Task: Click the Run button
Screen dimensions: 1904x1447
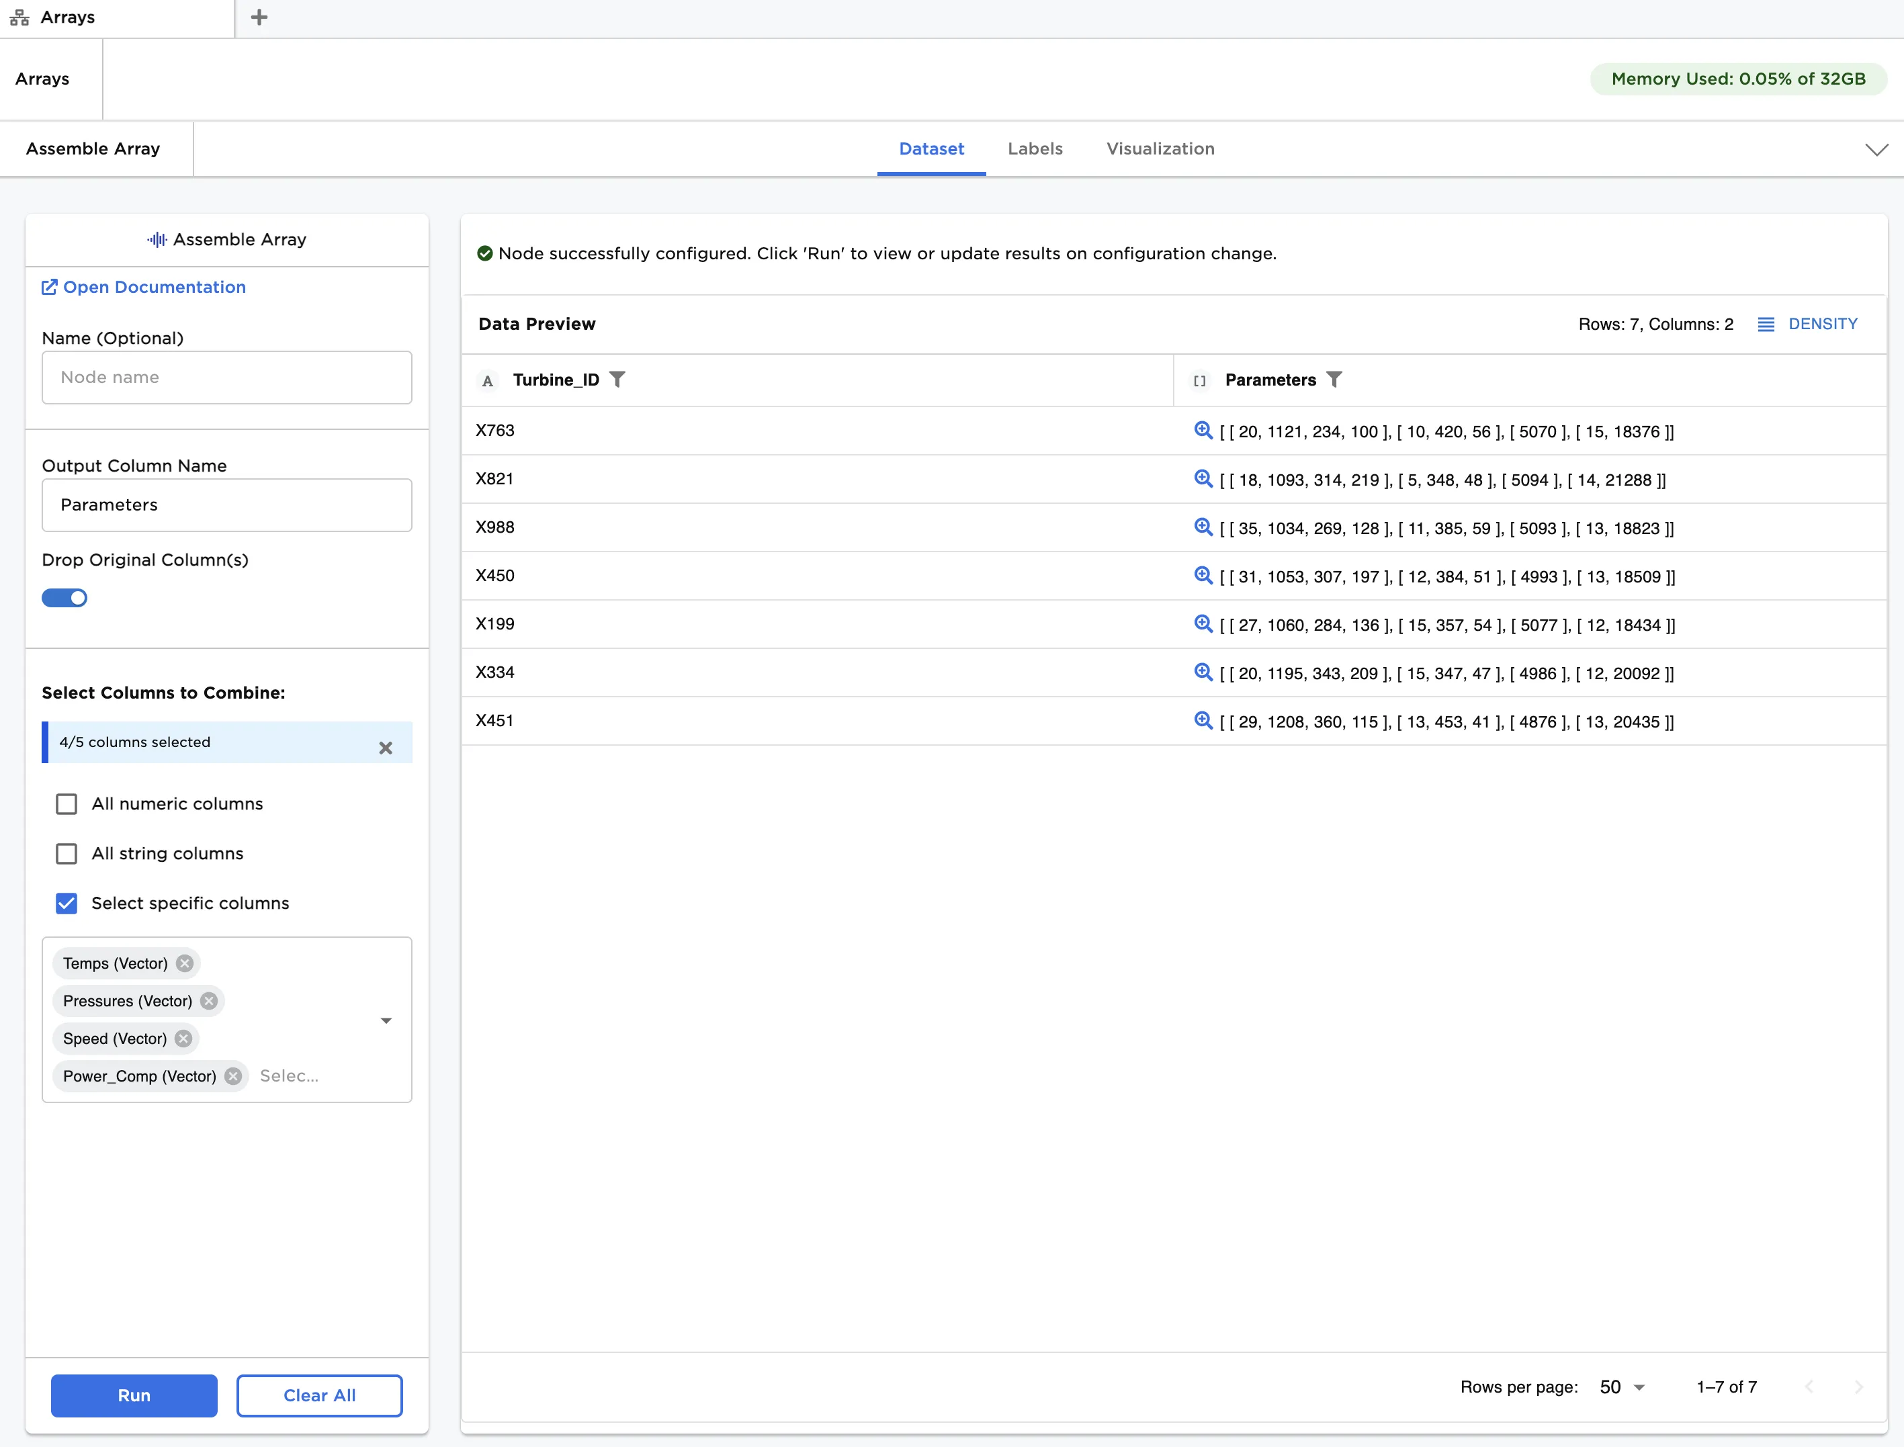Action: tap(134, 1395)
